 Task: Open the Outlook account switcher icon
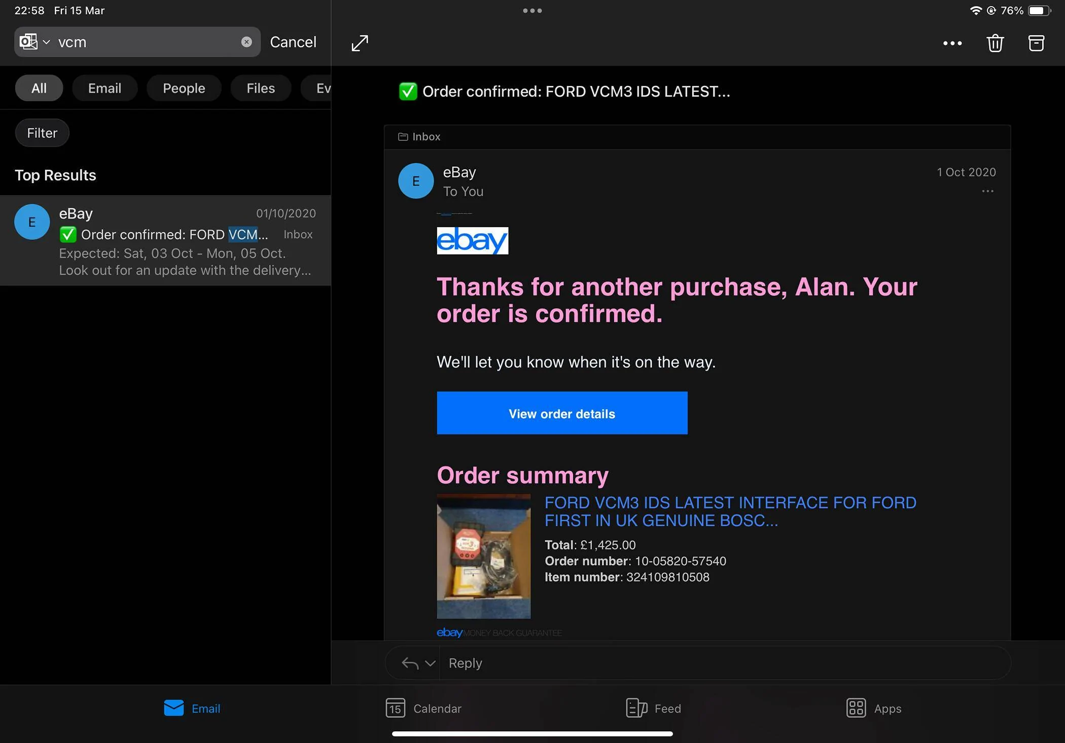click(x=29, y=42)
